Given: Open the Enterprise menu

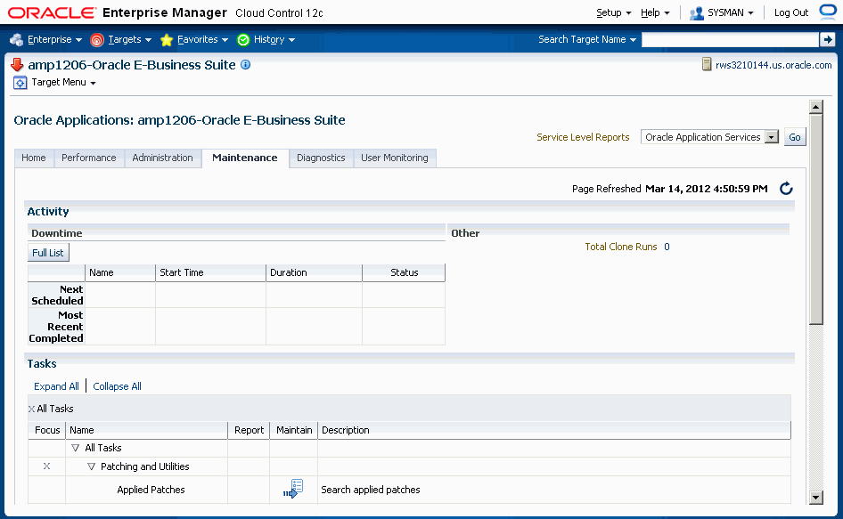Looking at the screenshot, I should (54, 40).
